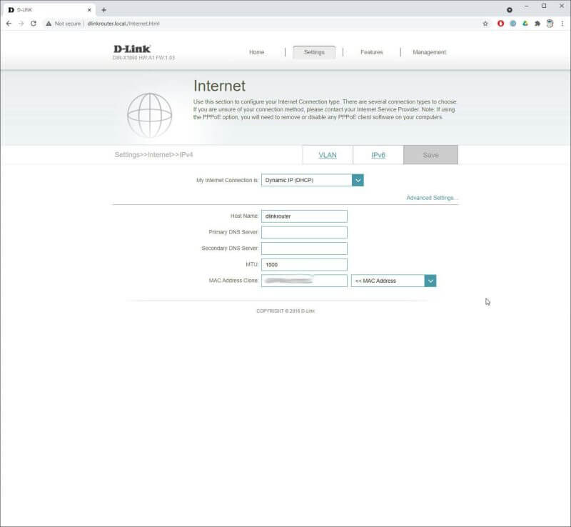Click the D-Link logo
This screenshot has height=527, width=571.
tap(132, 49)
